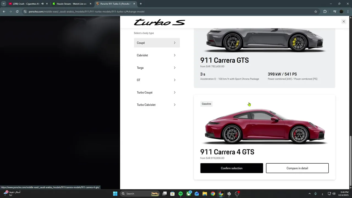Mute the Crush - Cigarettes After tab audio

pyautogui.click(x=42, y=4)
